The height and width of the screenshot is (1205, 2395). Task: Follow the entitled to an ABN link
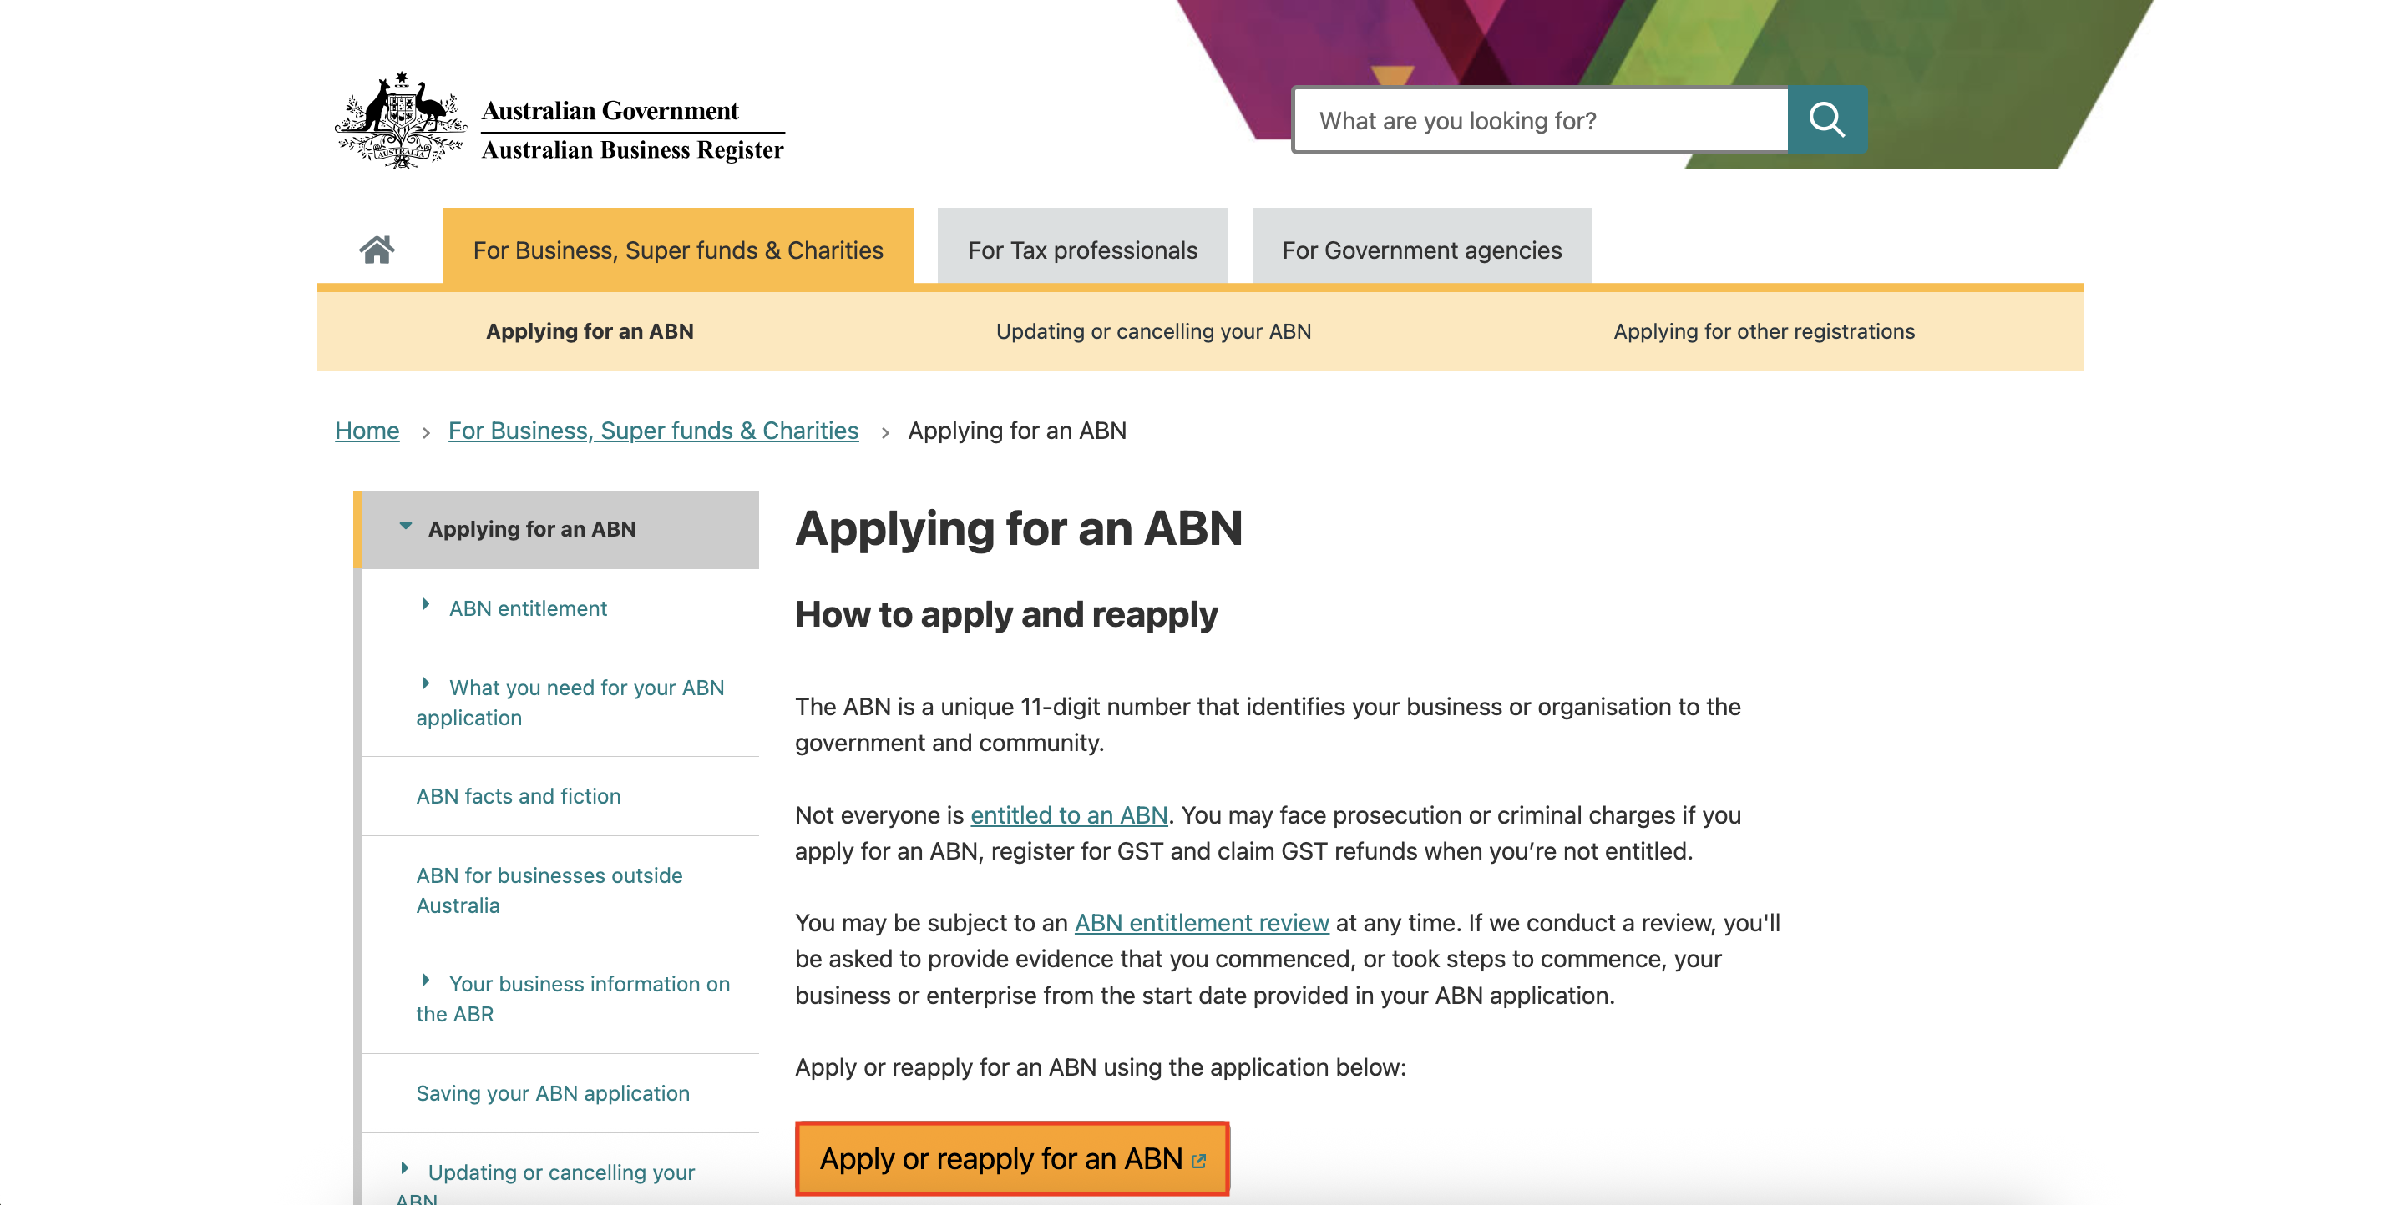pos(1068,814)
